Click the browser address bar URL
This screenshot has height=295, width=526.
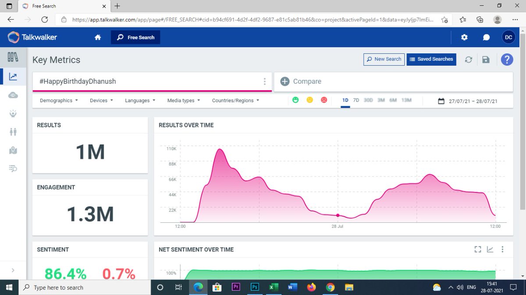252,20
